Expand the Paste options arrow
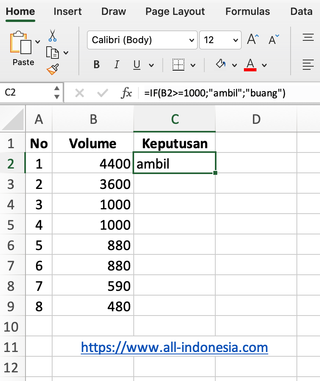 [38, 42]
